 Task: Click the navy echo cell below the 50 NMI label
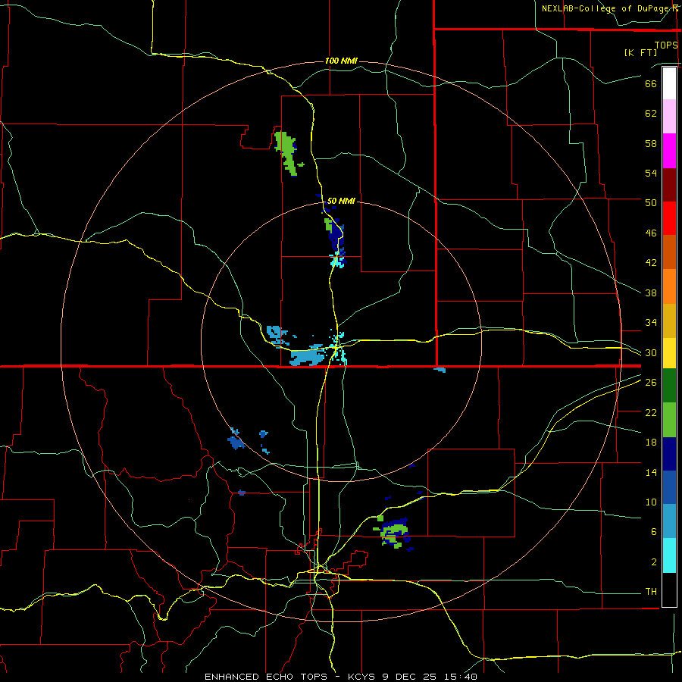336,235
